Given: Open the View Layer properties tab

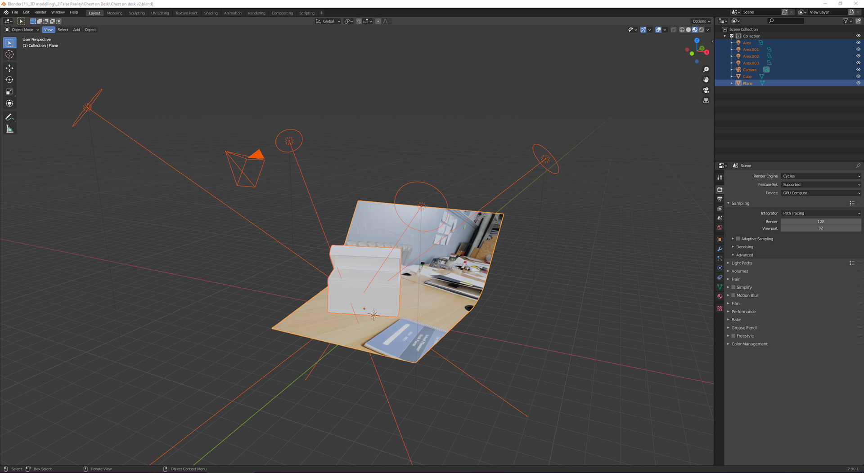Looking at the screenshot, I should (x=720, y=209).
